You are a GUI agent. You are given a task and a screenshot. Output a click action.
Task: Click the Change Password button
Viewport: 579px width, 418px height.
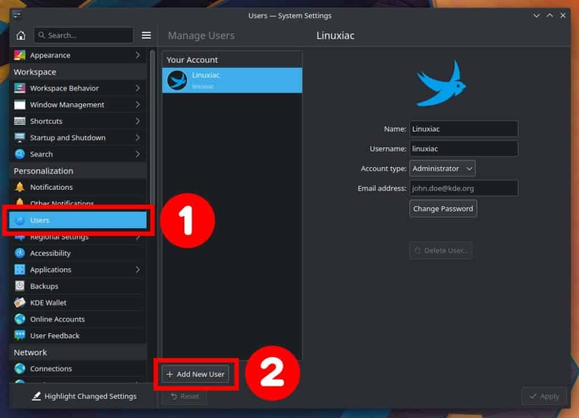[443, 209]
